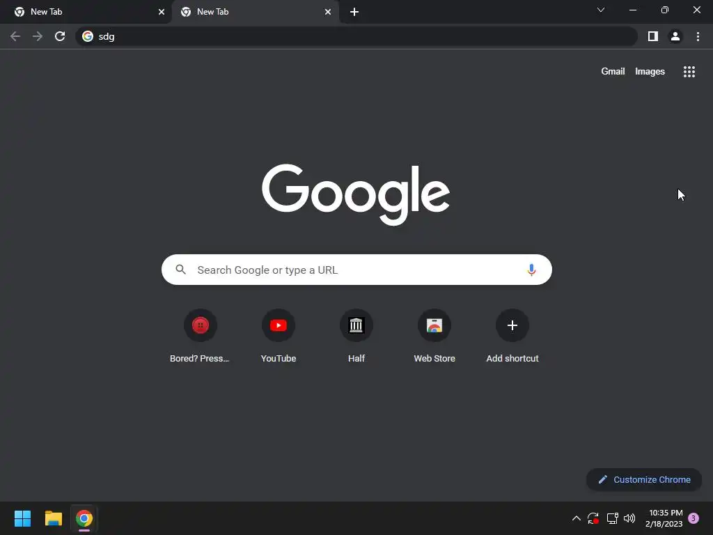Click the Chrome taskbar icon

click(x=84, y=518)
